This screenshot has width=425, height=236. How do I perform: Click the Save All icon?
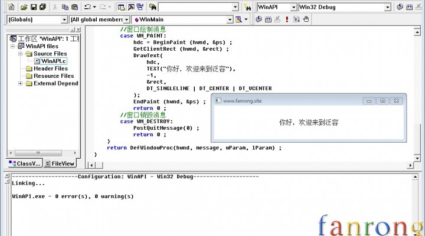coord(42,7)
